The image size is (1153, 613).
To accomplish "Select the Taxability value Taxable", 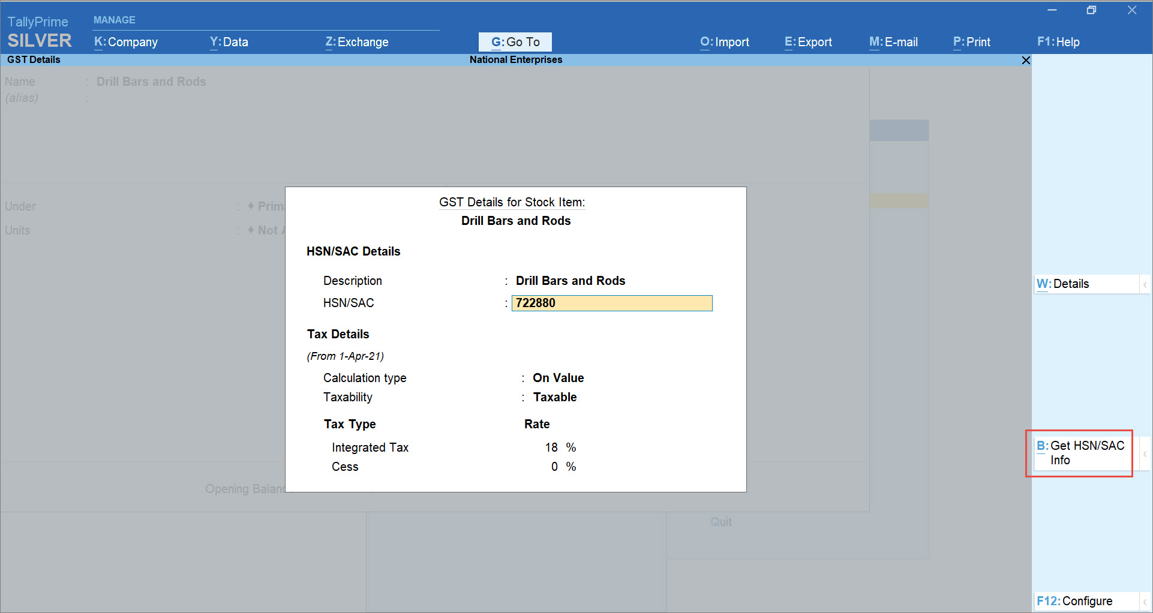I will point(555,397).
